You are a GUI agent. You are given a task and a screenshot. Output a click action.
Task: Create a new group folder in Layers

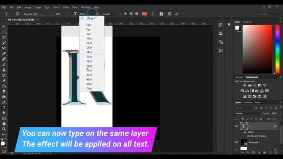264,152
